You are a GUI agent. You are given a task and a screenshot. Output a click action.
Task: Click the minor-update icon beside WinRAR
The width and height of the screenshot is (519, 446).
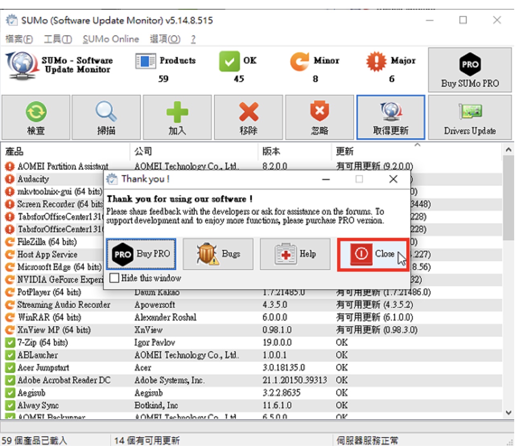[x=10, y=317]
